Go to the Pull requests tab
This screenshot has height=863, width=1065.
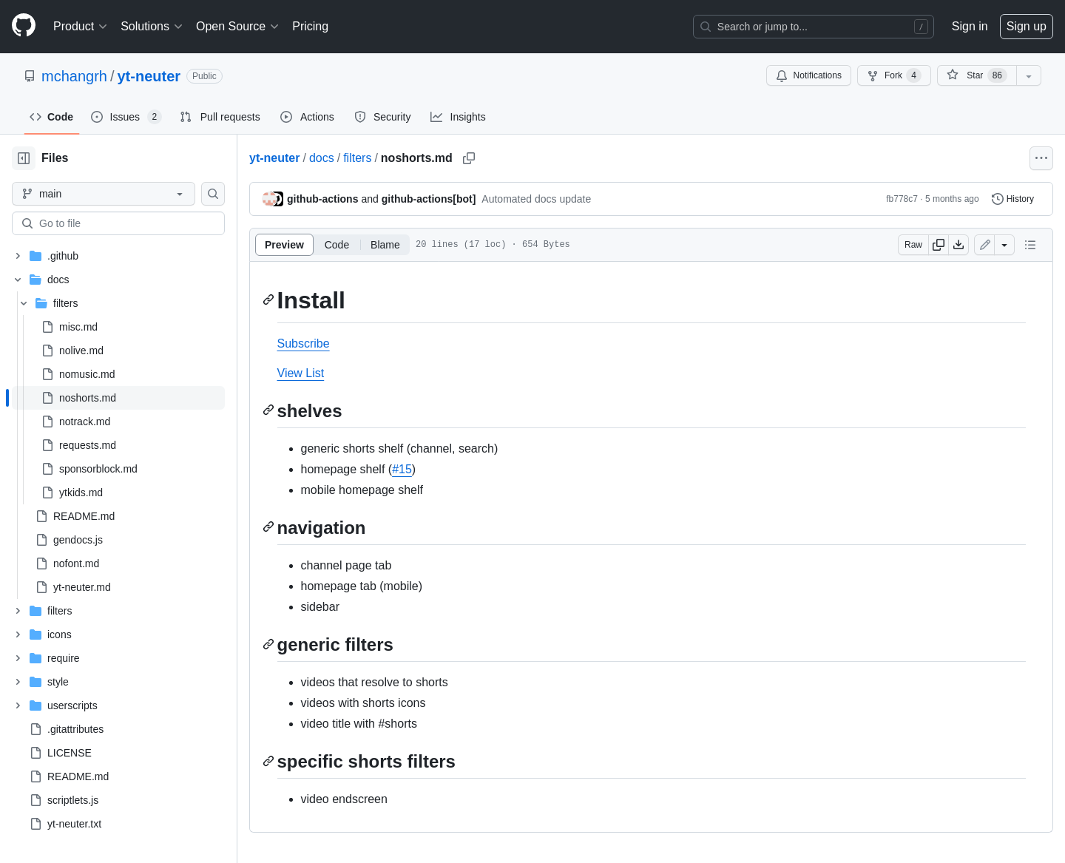[x=220, y=117]
